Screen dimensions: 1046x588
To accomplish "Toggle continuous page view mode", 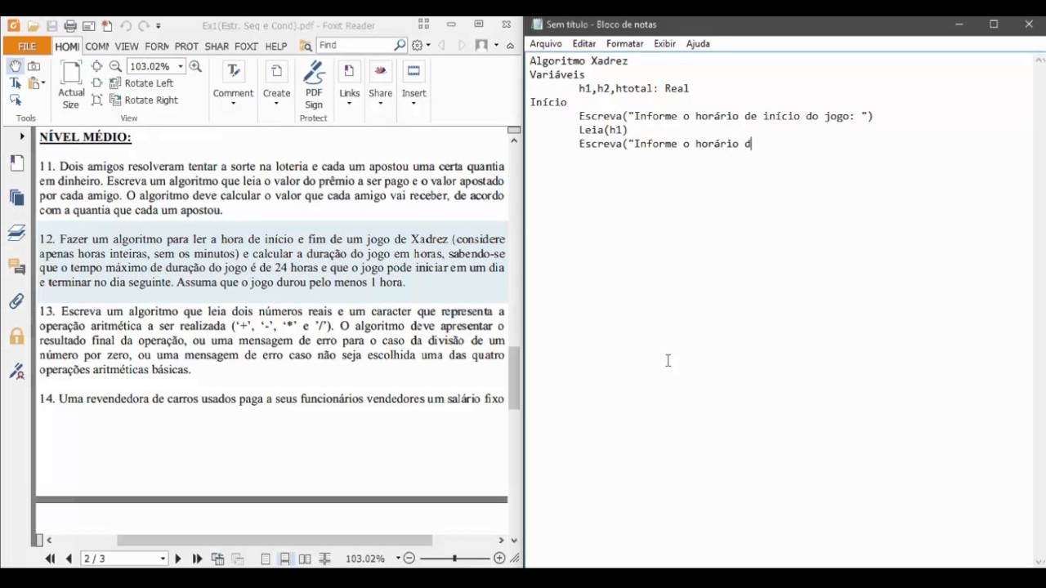I will pos(284,559).
